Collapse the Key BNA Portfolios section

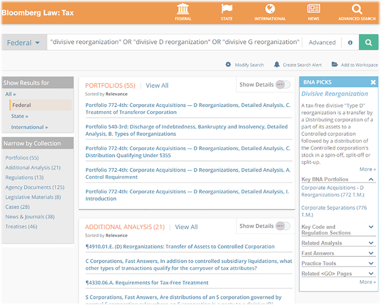point(371,179)
